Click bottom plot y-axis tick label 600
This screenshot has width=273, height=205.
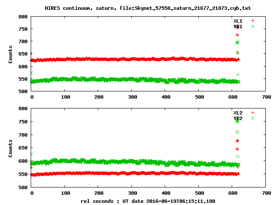tap(23, 161)
